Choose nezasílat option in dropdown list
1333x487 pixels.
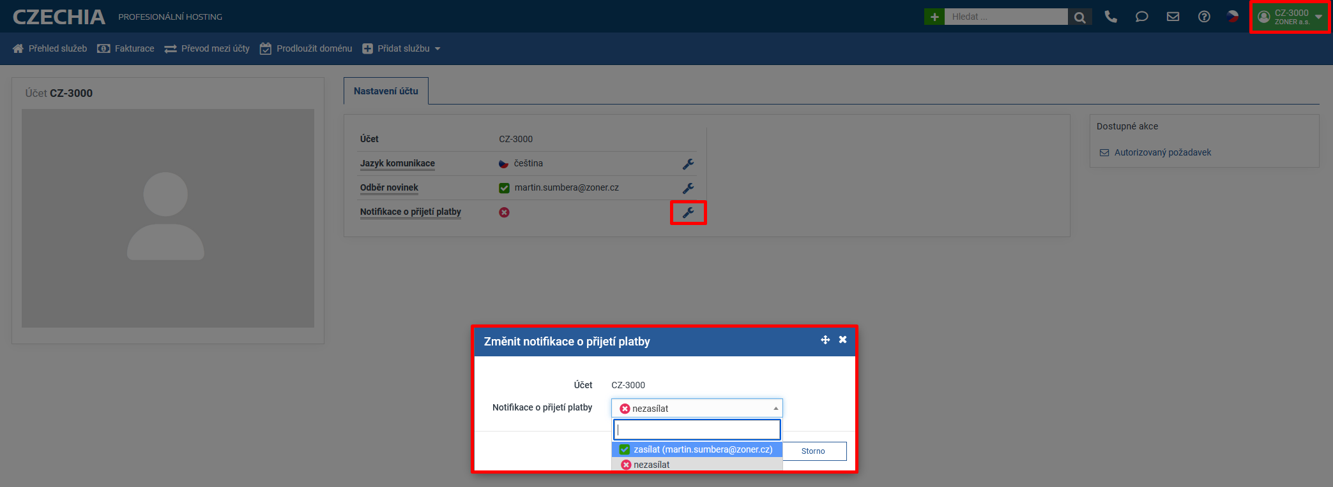pyautogui.click(x=651, y=465)
